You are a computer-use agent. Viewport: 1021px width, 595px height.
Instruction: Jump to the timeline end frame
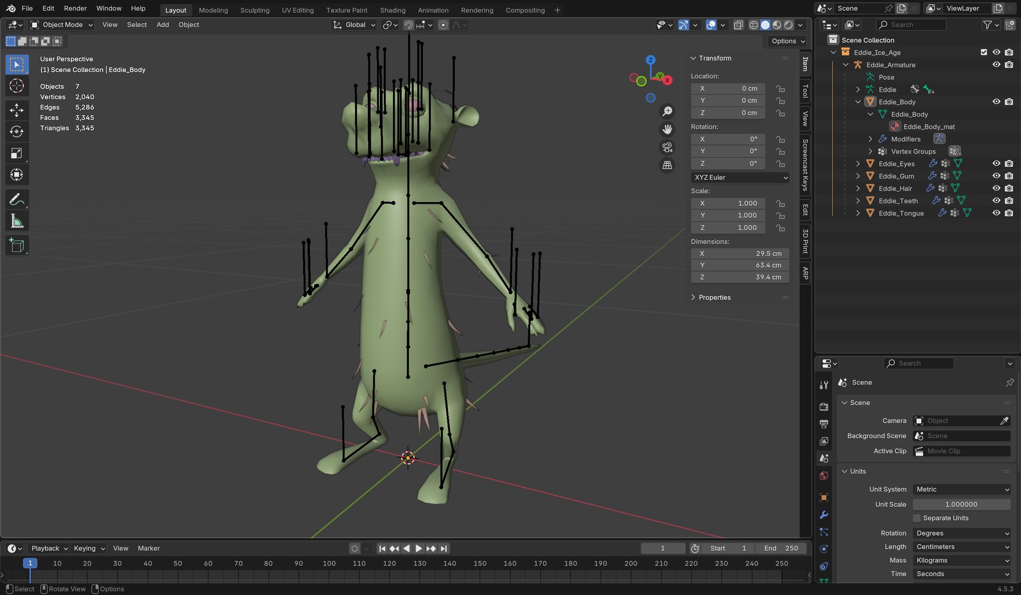tap(444, 548)
